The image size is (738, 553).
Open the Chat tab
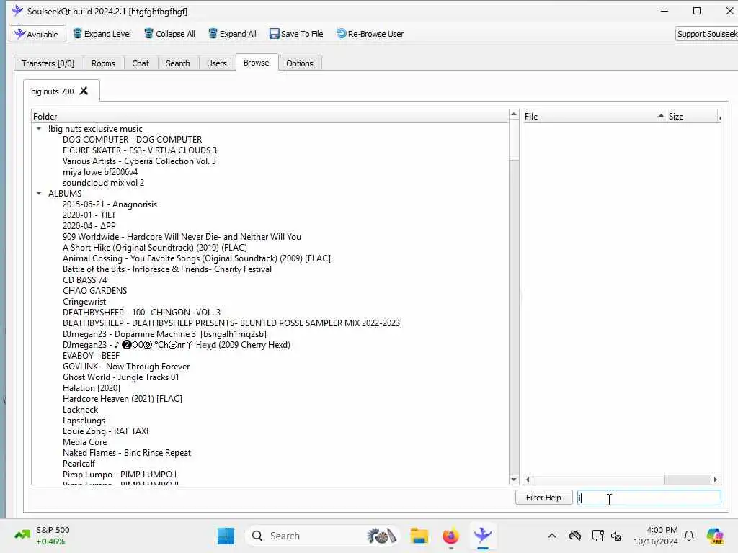coord(141,63)
